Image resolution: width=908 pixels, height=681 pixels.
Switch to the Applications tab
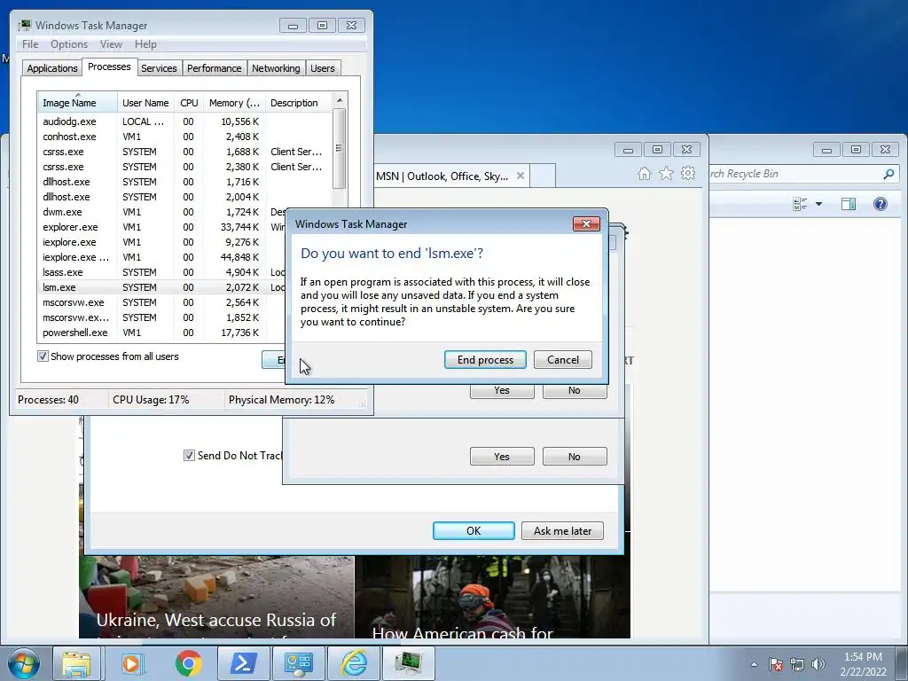(52, 67)
